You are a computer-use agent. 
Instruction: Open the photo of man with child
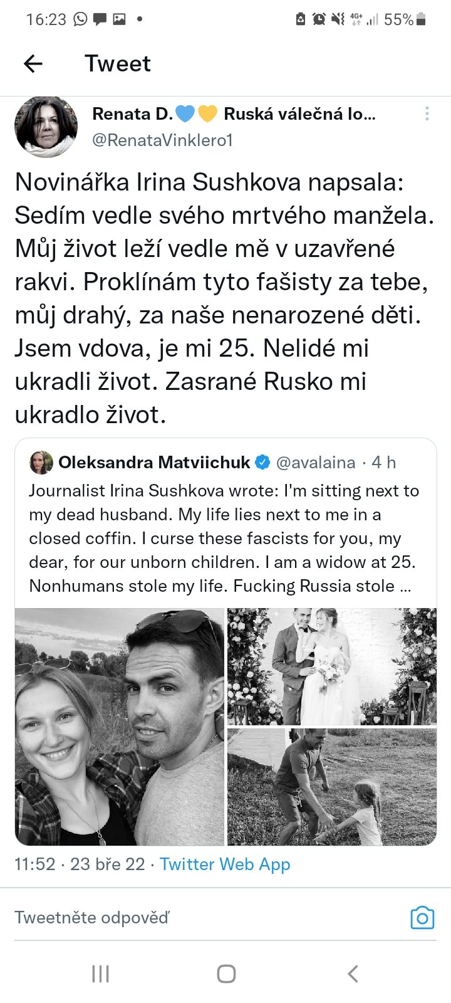[331, 787]
